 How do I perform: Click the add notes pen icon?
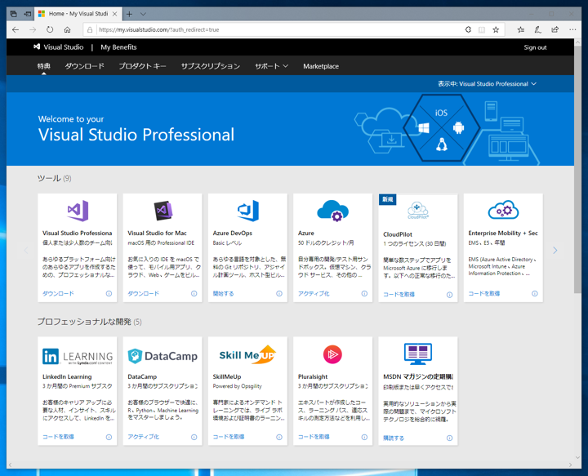[x=537, y=29]
